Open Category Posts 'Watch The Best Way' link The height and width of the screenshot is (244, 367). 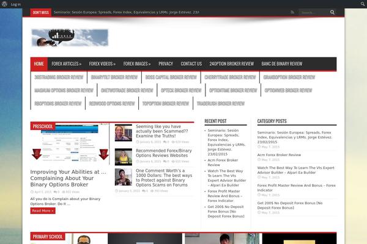click(x=295, y=170)
